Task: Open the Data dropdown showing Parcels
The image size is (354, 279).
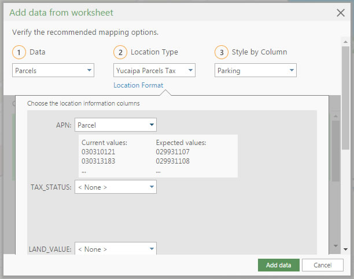Action: (x=53, y=70)
